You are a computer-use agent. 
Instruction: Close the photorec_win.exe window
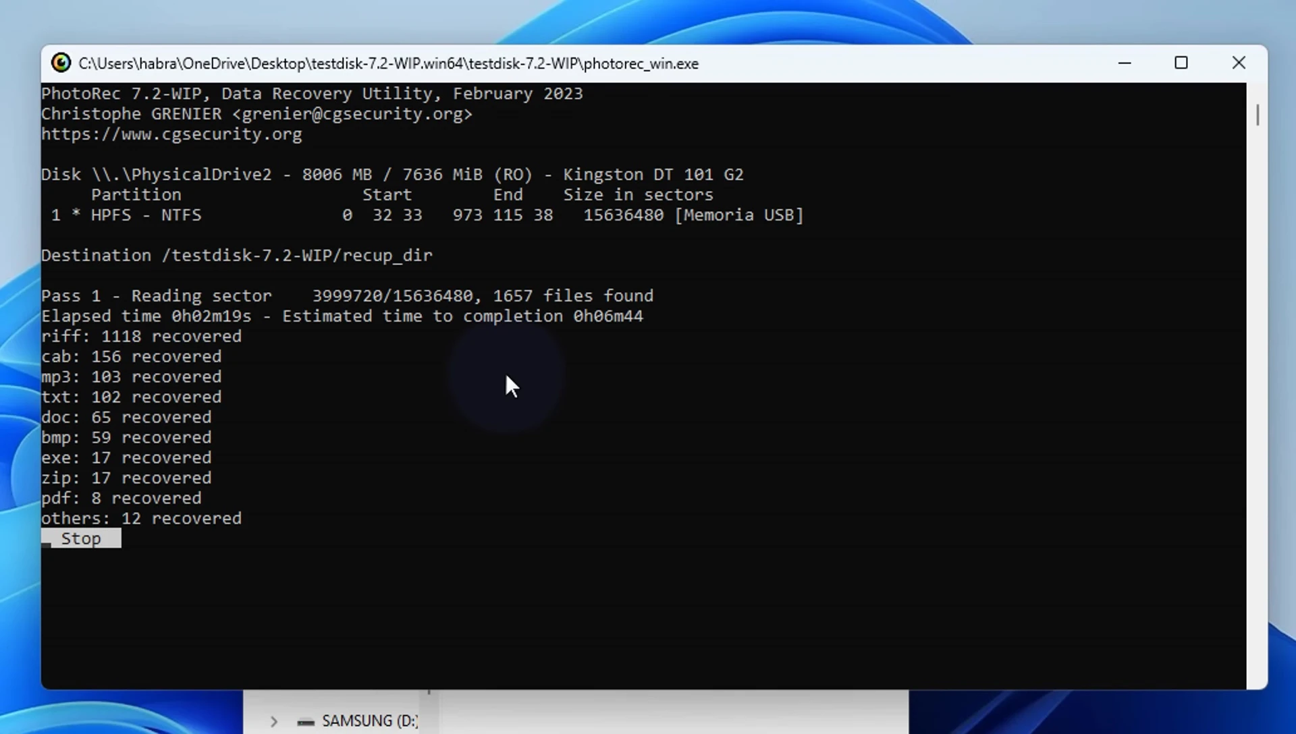coord(1239,63)
